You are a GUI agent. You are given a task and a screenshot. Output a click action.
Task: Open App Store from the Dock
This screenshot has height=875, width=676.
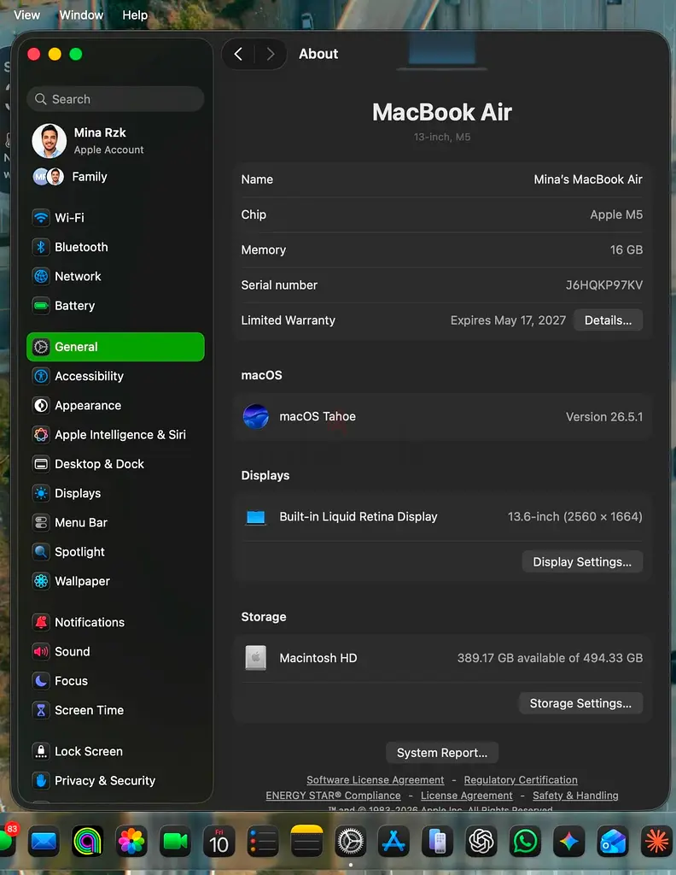pos(394,841)
